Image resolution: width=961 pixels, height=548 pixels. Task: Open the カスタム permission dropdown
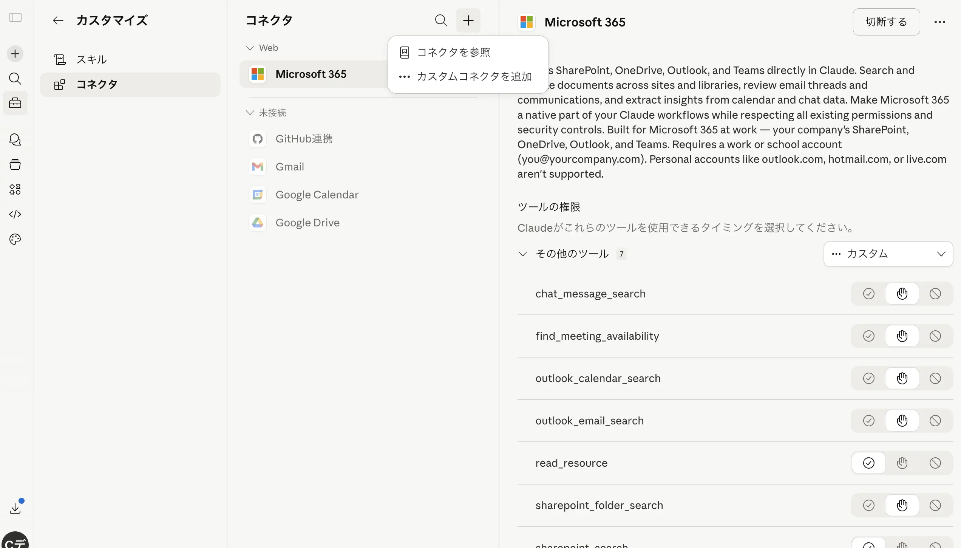coord(888,254)
